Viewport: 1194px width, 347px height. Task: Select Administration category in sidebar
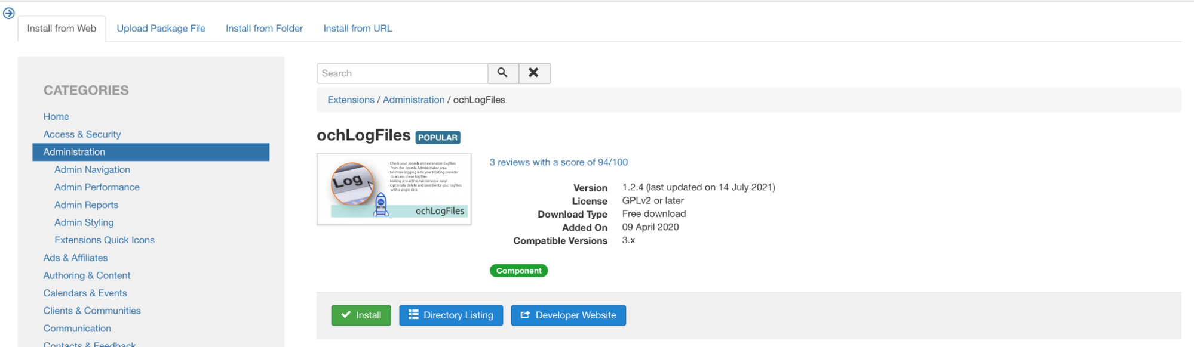click(x=74, y=152)
